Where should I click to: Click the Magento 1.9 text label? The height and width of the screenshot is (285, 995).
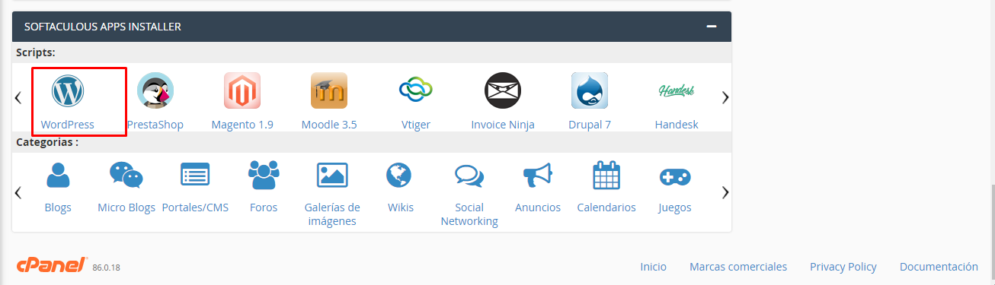click(242, 125)
